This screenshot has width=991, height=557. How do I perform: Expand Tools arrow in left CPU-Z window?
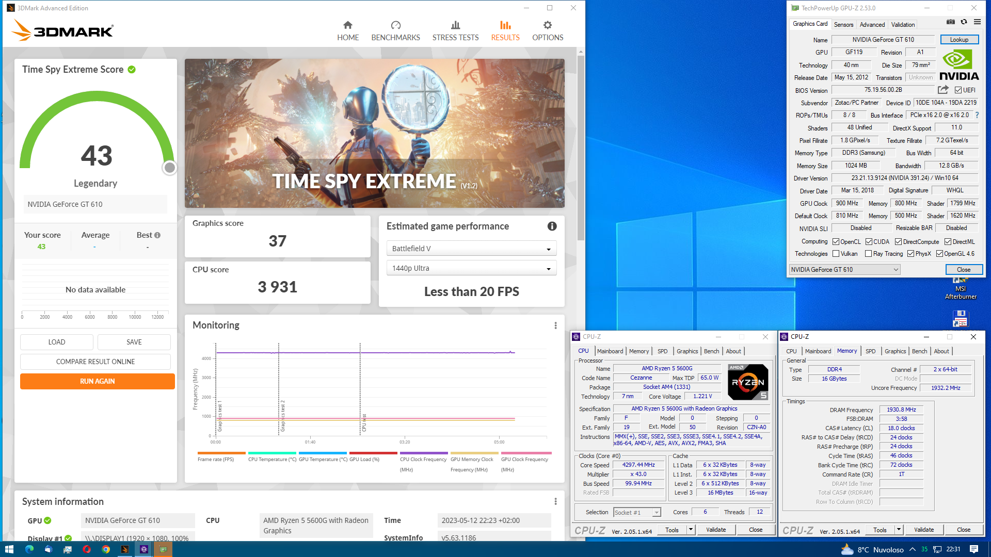691,530
